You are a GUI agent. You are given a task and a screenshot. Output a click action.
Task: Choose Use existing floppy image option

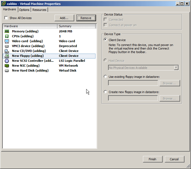105,77
